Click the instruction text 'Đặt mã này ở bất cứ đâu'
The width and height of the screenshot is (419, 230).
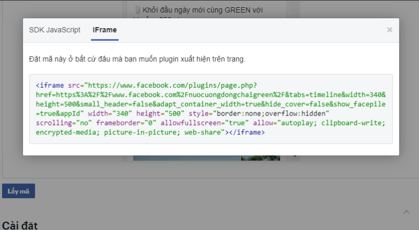70,59
